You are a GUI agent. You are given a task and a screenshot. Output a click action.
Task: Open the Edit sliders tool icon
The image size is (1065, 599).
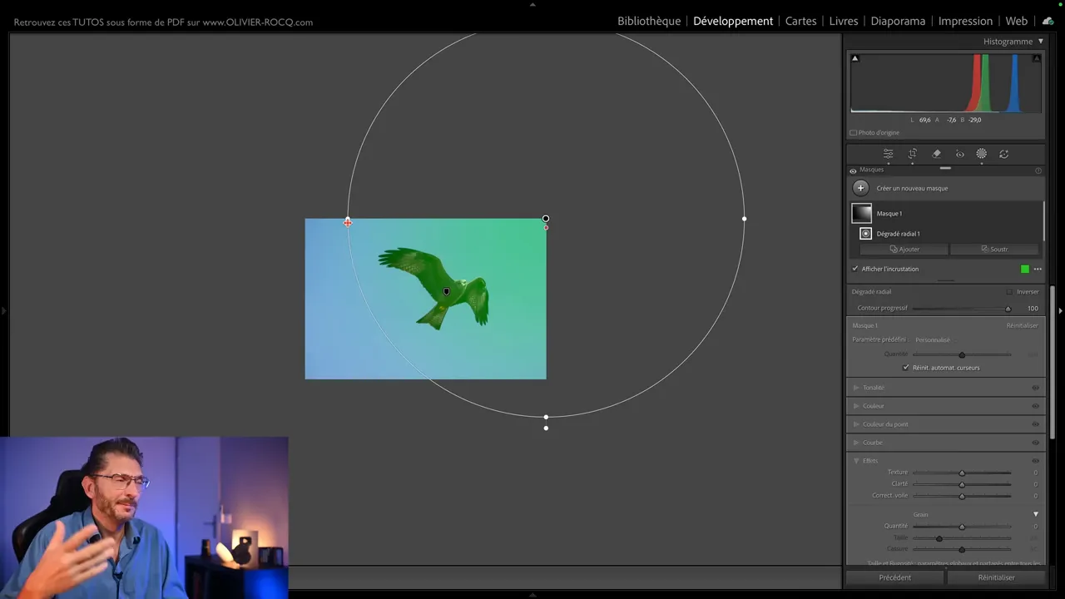[888, 154]
